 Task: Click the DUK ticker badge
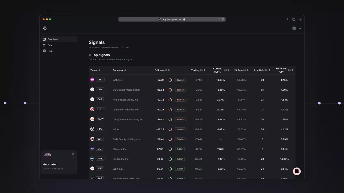(x=100, y=90)
